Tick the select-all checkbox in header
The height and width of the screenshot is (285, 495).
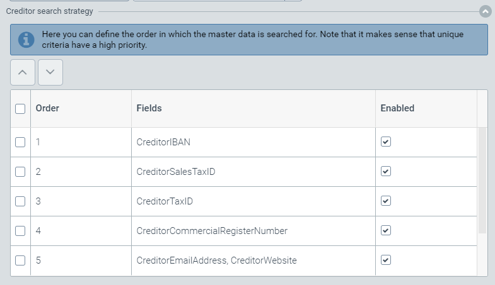pos(20,108)
